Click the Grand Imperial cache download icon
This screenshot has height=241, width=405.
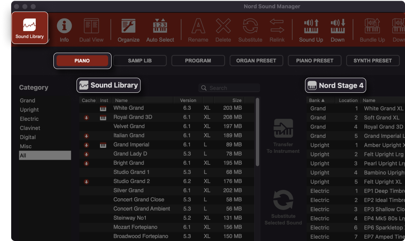[x=87, y=145]
